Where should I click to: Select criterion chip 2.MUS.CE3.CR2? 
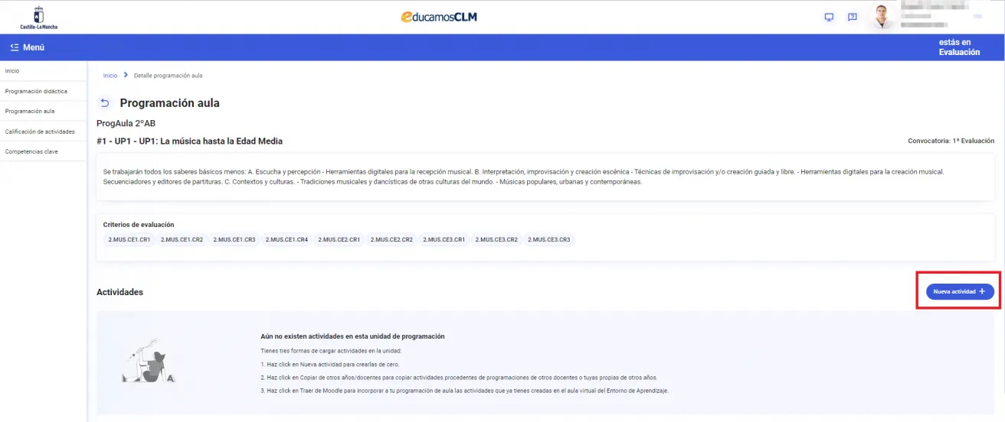pos(496,240)
